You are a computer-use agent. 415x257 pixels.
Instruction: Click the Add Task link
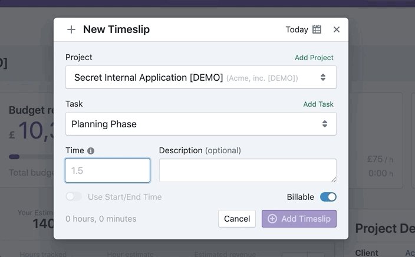318,104
